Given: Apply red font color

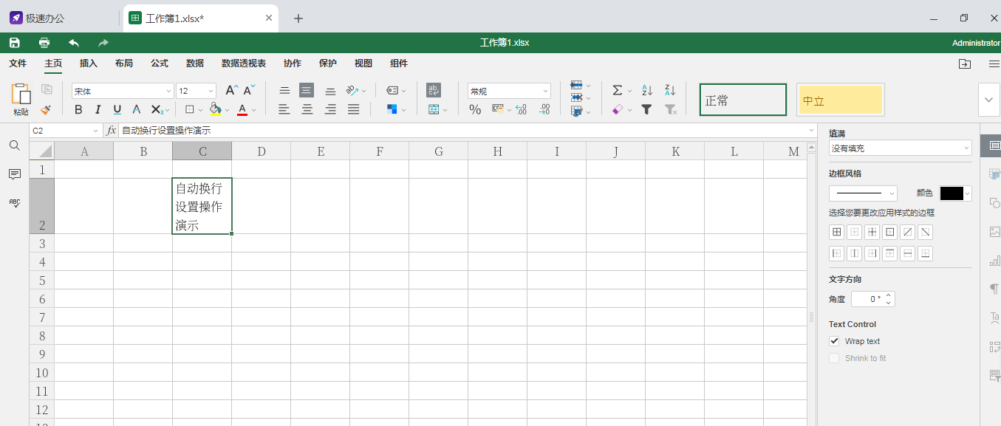Looking at the screenshot, I should [242, 109].
